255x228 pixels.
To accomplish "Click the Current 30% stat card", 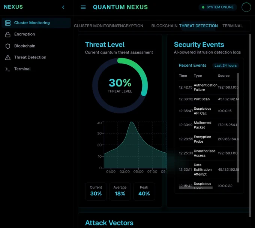I will 96,191.
